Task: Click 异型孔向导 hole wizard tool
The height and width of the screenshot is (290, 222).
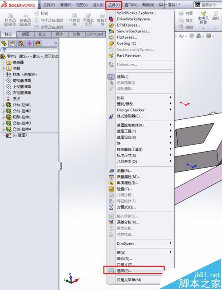Action: coord(88,20)
